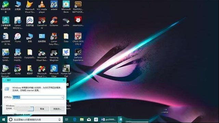
Task: Select the Microsoft Visual C++ desktop icon
Action: pyautogui.click(x=42, y=71)
